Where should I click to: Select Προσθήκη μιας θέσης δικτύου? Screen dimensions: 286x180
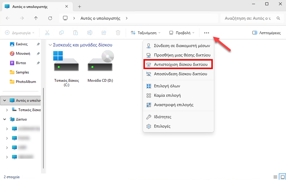point(178,55)
